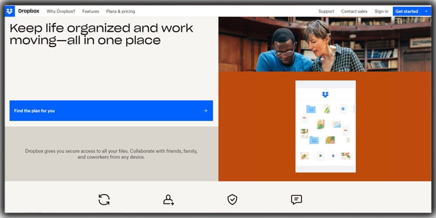Open the Contact sales link
436x218 pixels.
pyautogui.click(x=354, y=11)
